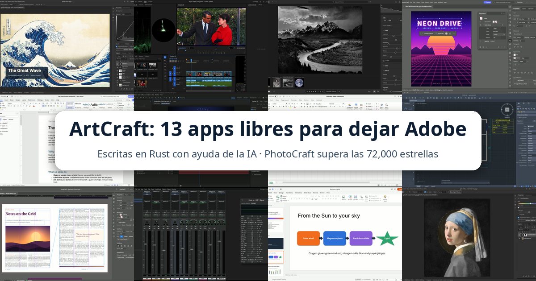This screenshot has height=281, width=536.
Task: Click Duplicate on the Neon Drive floating bar
Action: tap(440, 33)
